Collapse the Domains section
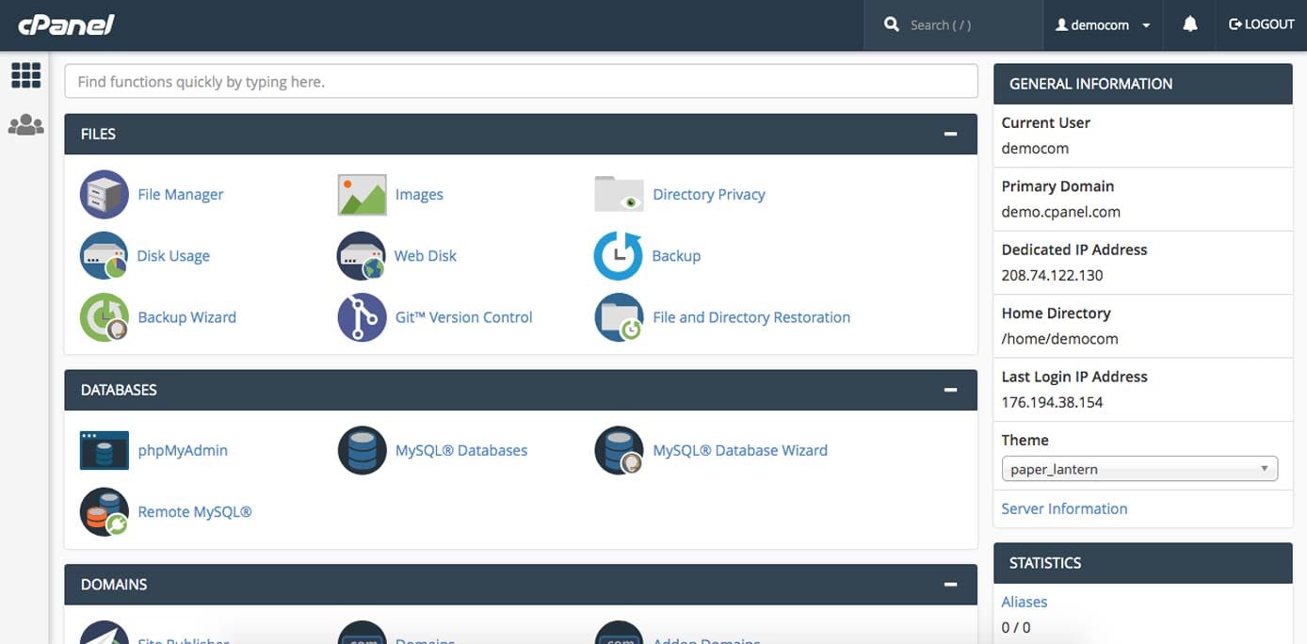Image resolution: width=1307 pixels, height=644 pixels. click(950, 585)
